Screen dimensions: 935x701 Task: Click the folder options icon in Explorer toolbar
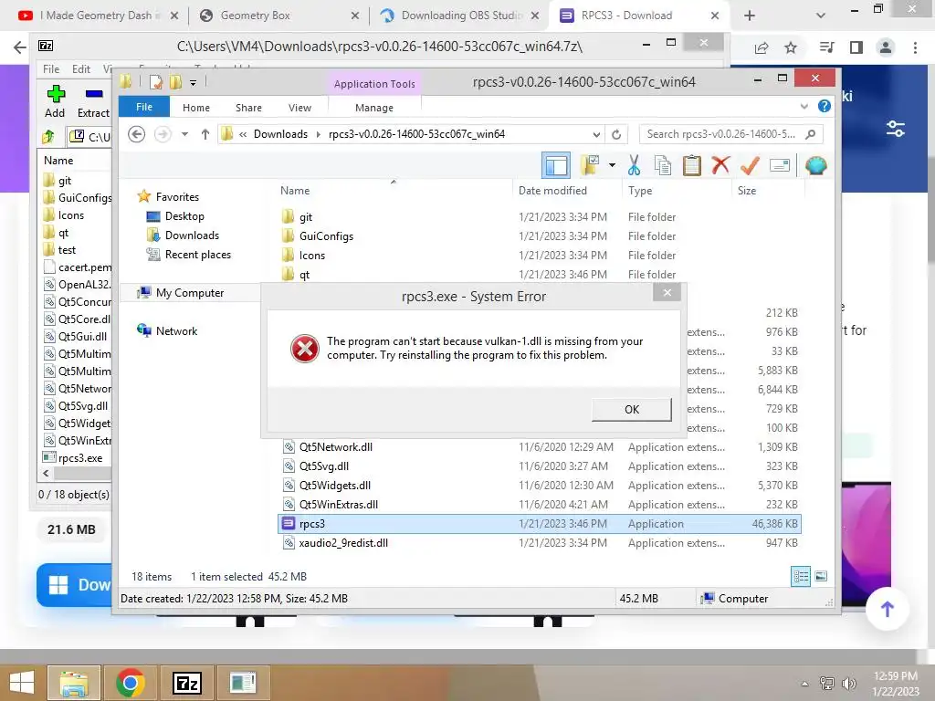click(x=589, y=165)
